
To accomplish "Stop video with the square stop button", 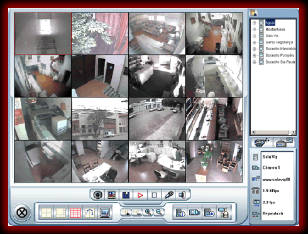I will (x=154, y=195).
